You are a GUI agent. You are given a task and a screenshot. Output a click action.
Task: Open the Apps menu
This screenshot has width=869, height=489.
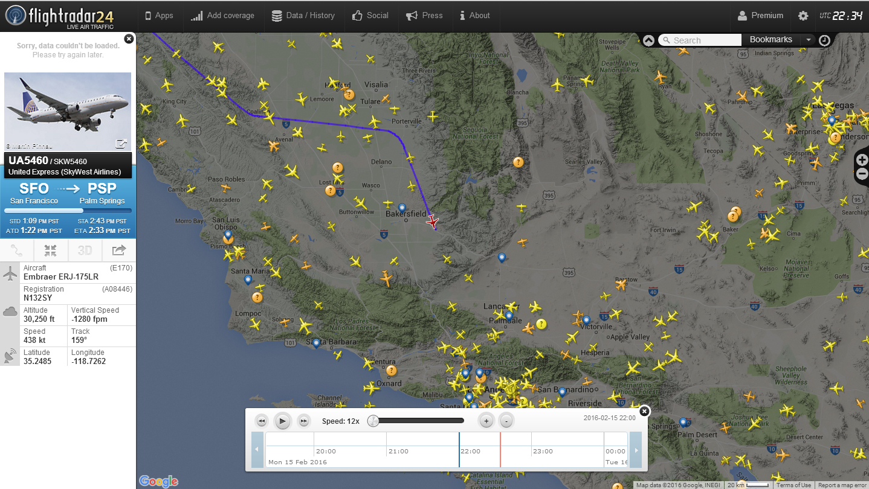coord(158,16)
